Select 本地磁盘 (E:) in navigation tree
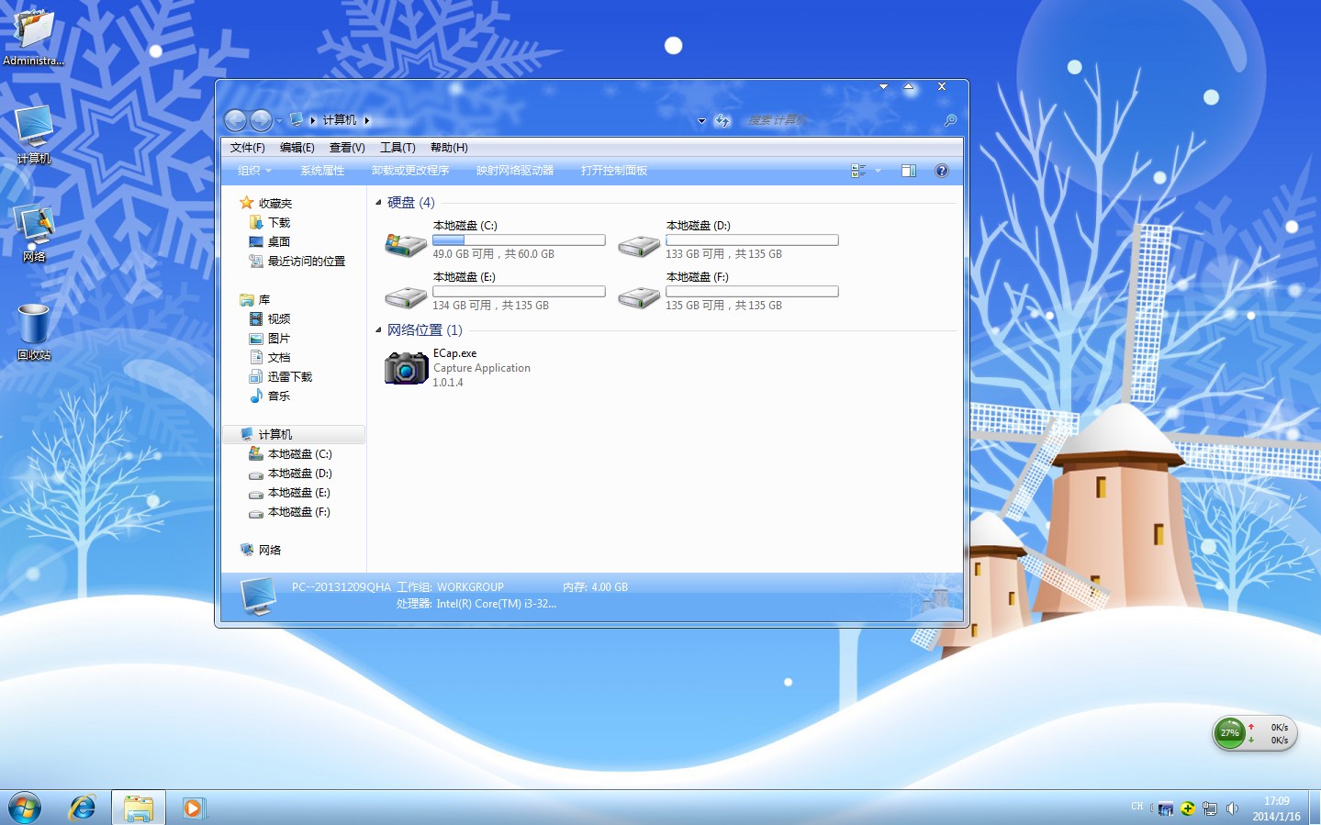The height and width of the screenshot is (825, 1321). click(x=290, y=493)
